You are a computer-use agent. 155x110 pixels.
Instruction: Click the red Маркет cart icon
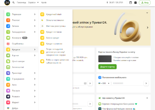click(x=8, y=102)
